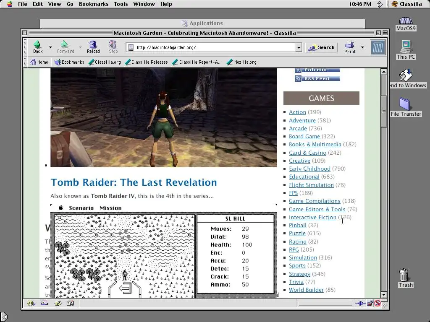Click the Tomb Raider screenshot image
Viewport: 430px width, 322px height.
click(x=164, y=118)
